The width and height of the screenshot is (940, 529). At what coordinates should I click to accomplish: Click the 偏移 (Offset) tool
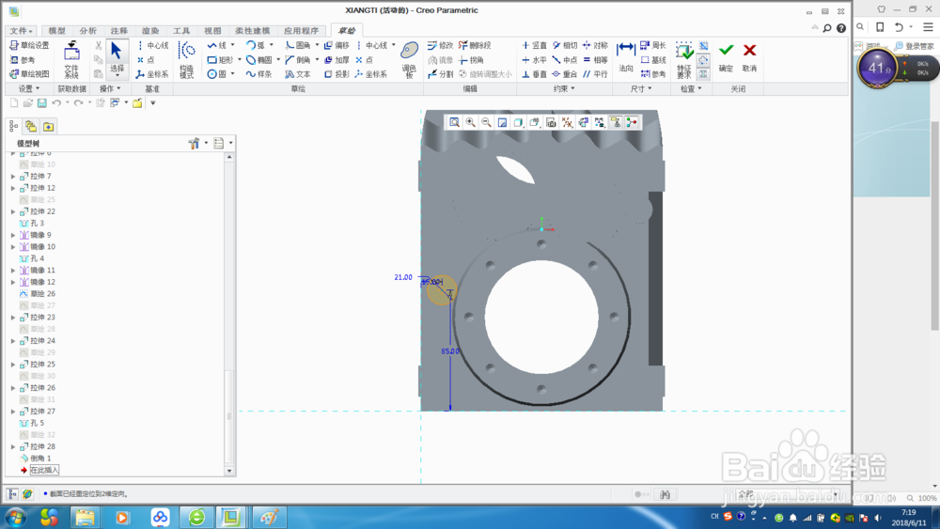337,45
